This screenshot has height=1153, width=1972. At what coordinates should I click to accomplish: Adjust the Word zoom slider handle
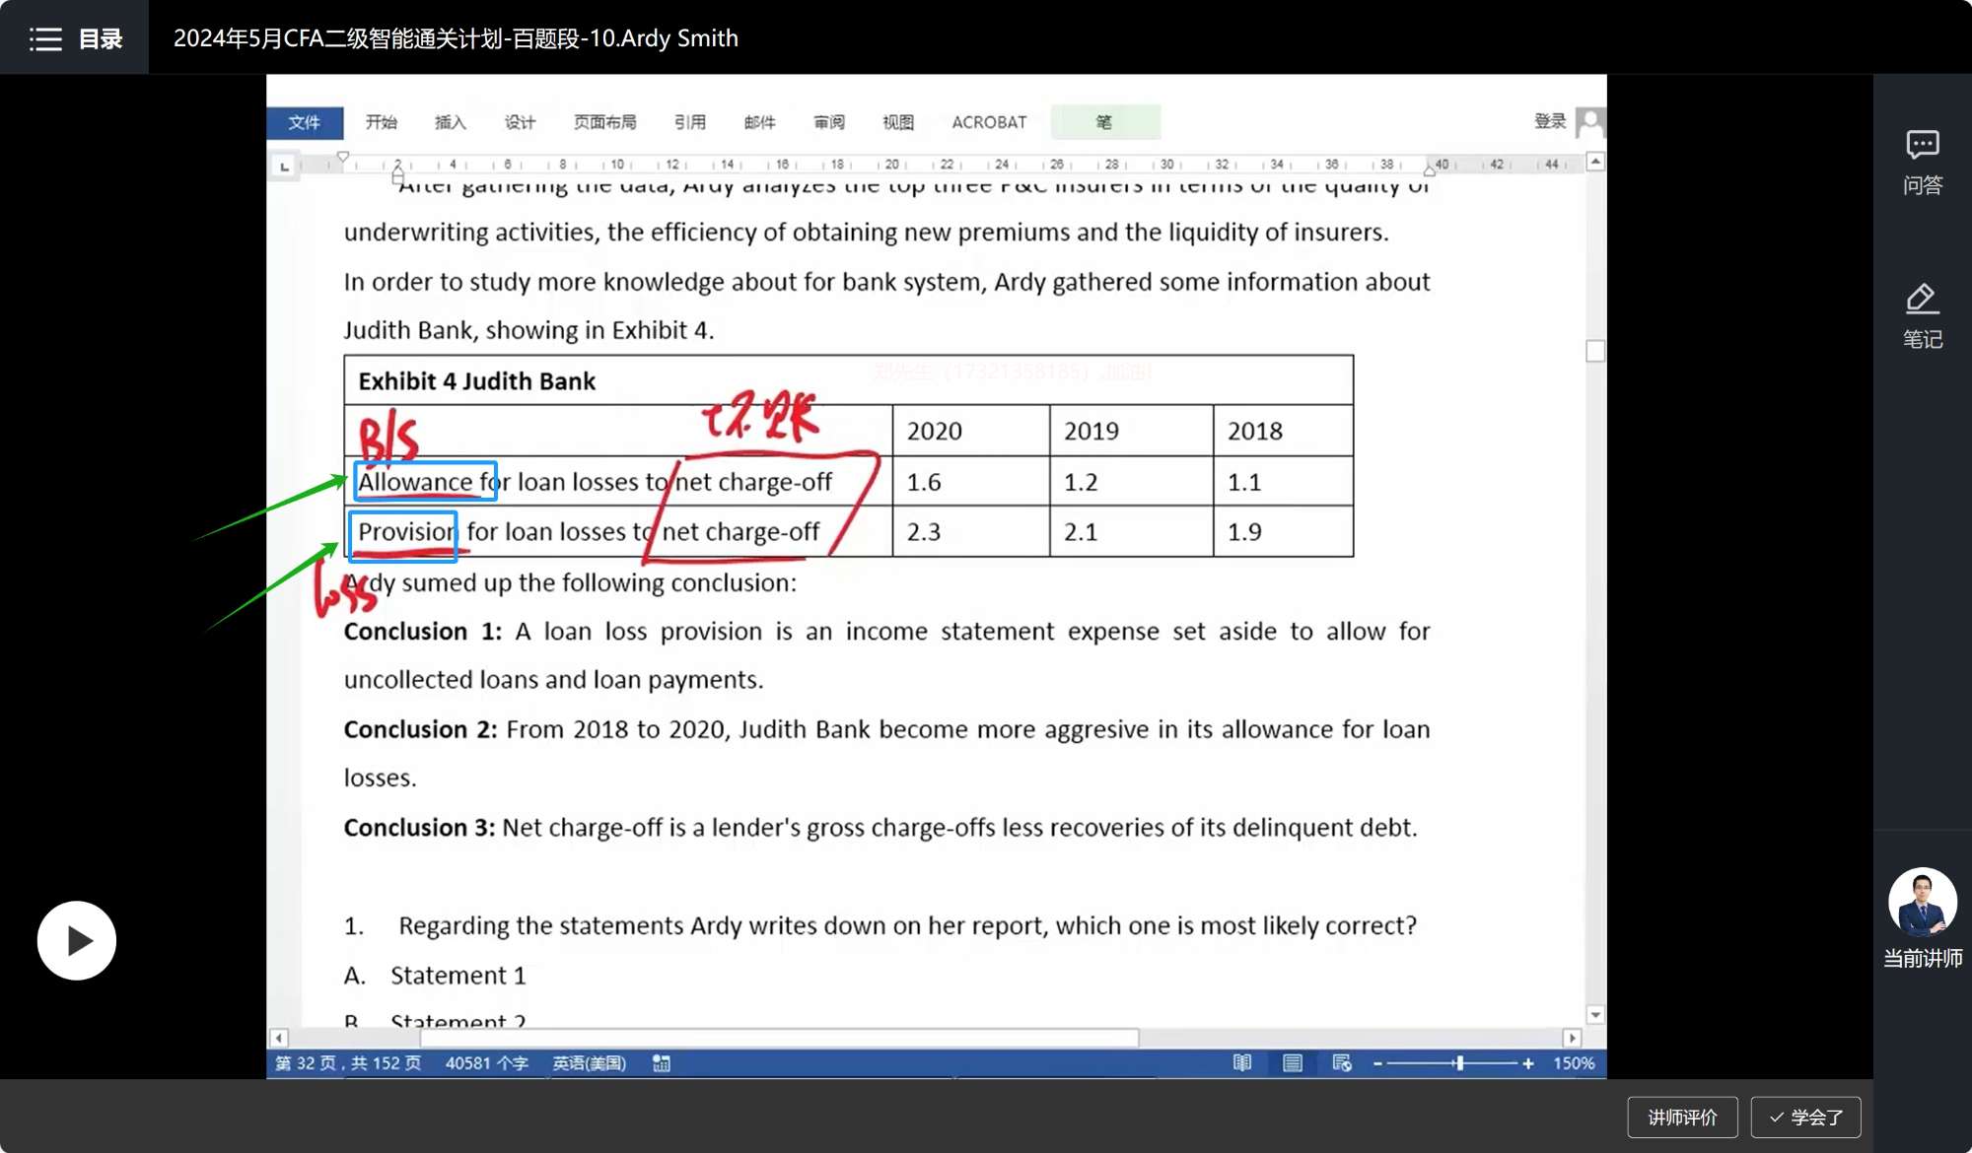pyautogui.click(x=1459, y=1063)
